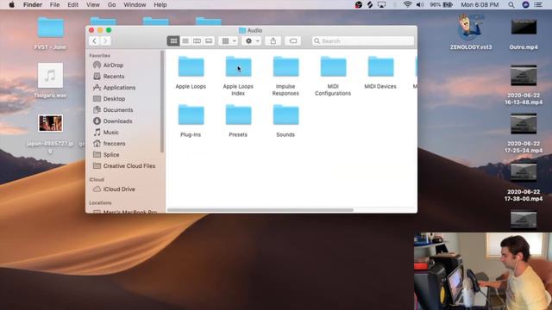The height and width of the screenshot is (310, 552).
Task: Switch Finder to list view
Action: [185, 41]
